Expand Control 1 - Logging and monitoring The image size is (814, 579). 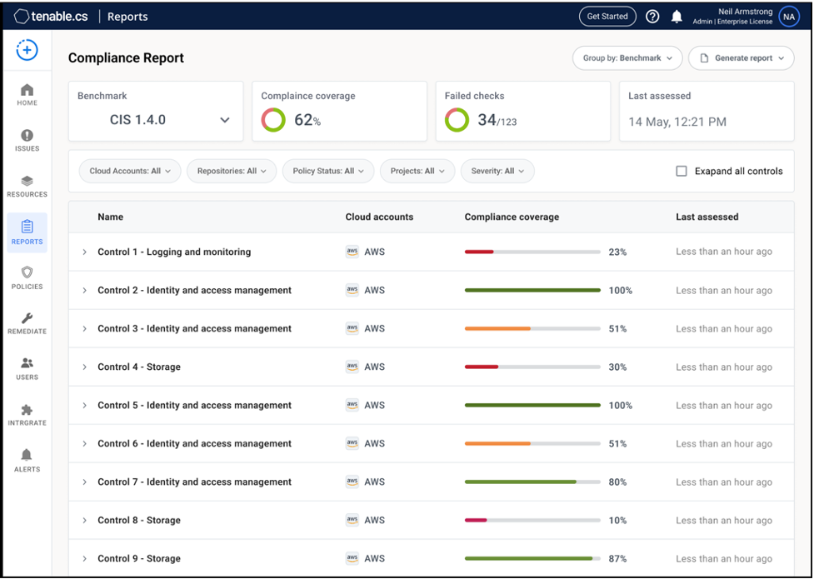coord(83,252)
